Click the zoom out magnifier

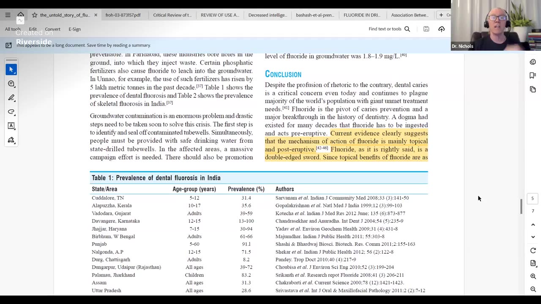[533, 289]
